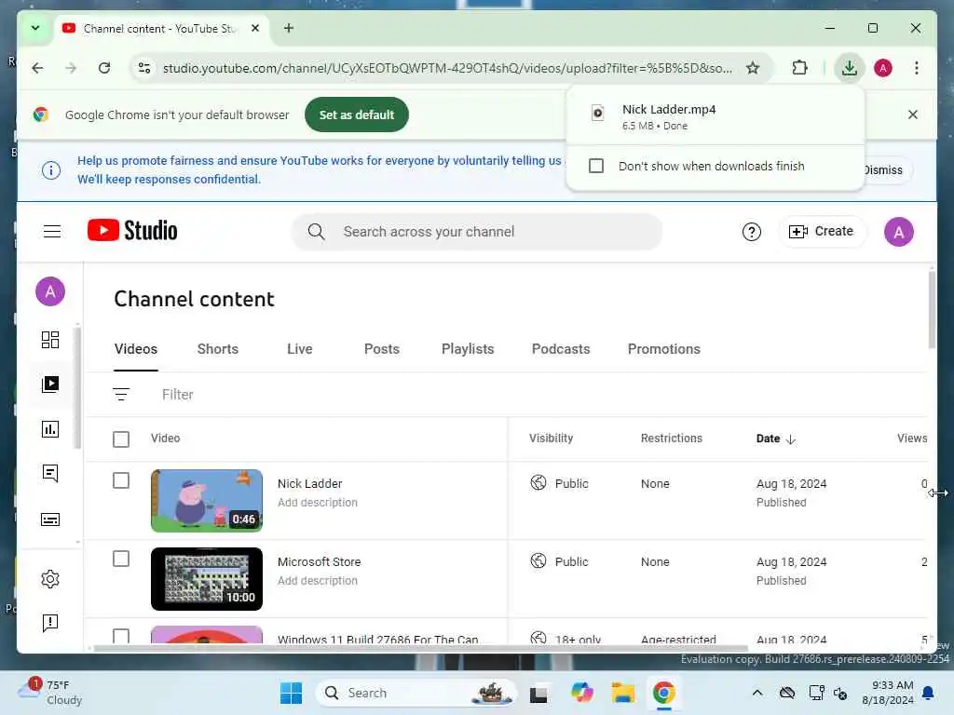954x715 pixels.
Task: Switch to the Posts tab
Action: 381,349
